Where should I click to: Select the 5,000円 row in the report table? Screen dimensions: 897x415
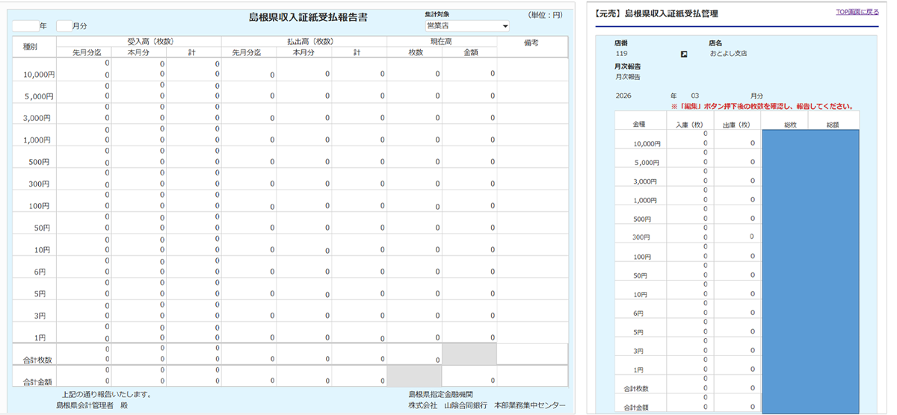click(291, 91)
